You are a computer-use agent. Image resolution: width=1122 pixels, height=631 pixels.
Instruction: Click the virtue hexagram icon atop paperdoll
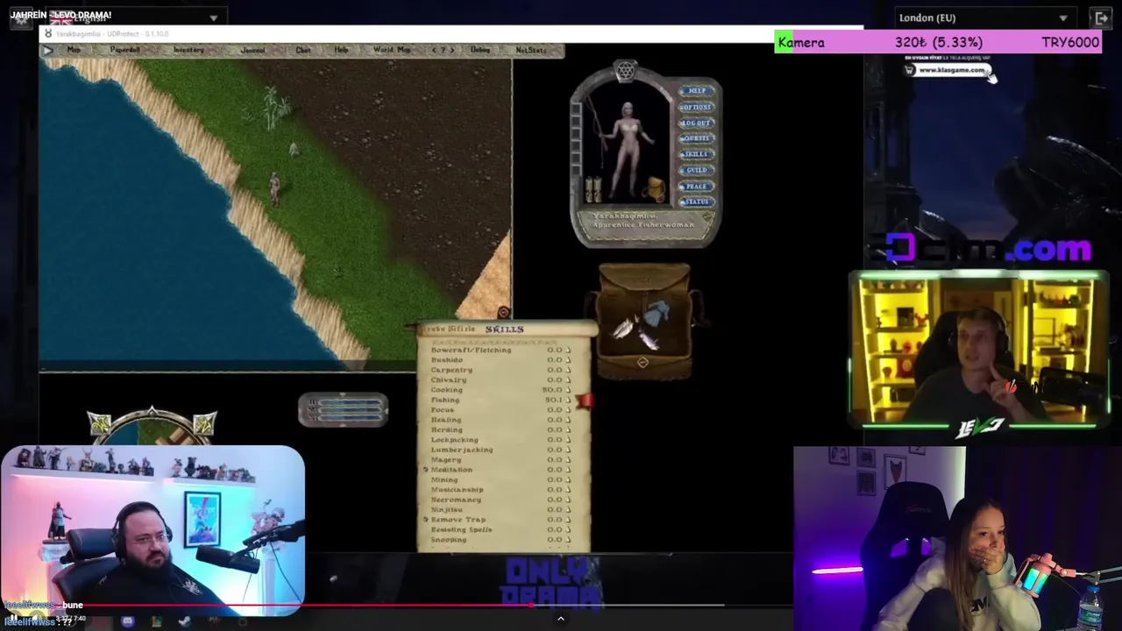(625, 71)
